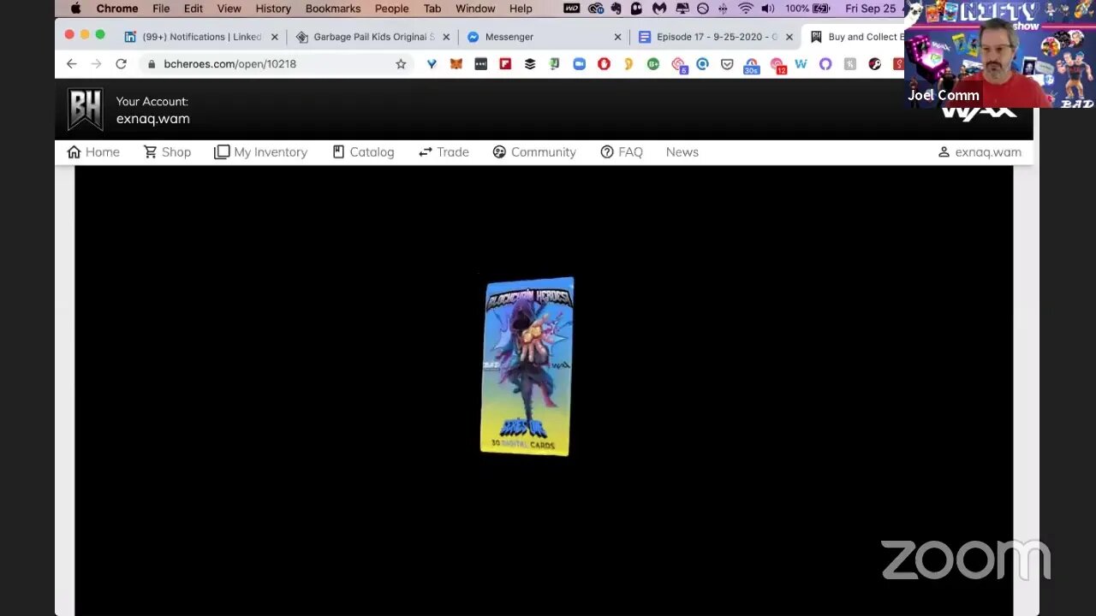
Task: Open the Edit menu
Action: 194,9
